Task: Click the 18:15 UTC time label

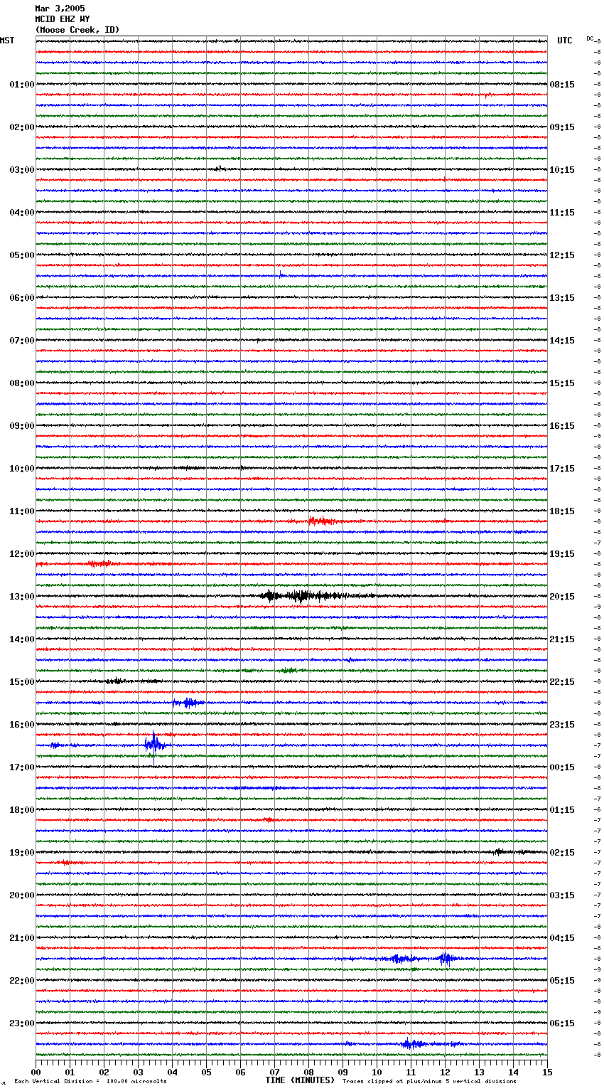Action: (x=562, y=511)
